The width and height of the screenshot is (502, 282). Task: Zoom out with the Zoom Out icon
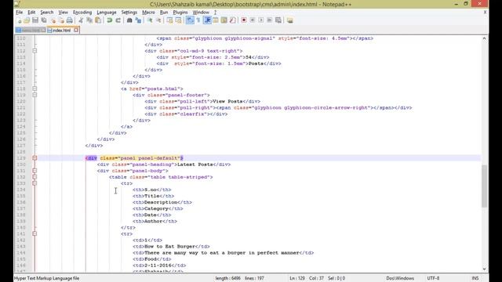pos(158,20)
